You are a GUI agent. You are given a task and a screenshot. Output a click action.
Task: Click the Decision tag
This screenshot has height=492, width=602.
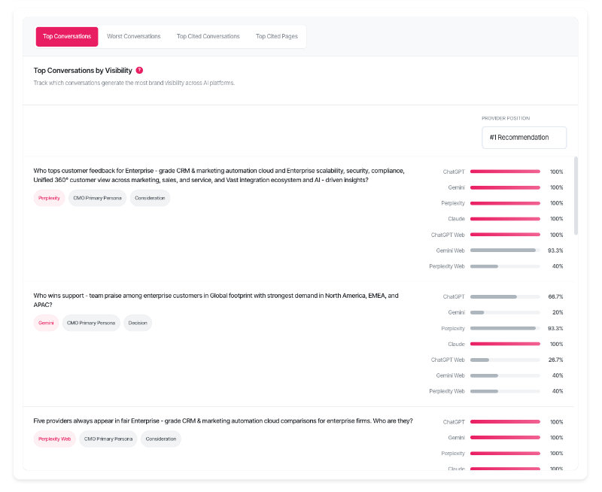tap(138, 323)
